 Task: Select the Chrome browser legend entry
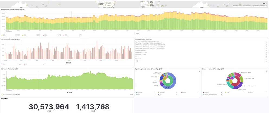pos(206,92)
